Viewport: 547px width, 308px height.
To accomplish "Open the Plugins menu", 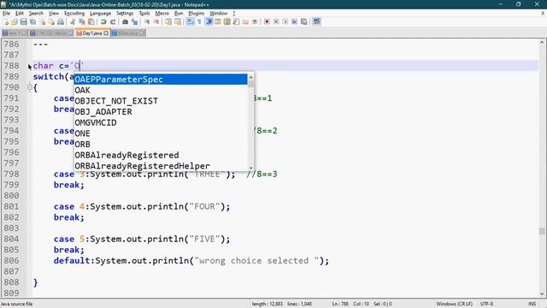I will [196, 14].
